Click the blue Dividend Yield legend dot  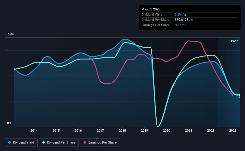(x=10, y=142)
